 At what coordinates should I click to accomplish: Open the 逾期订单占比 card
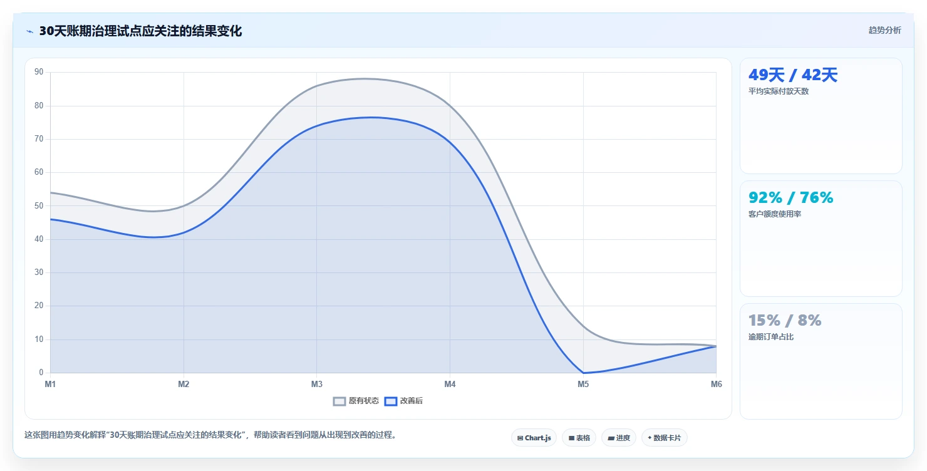click(x=821, y=361)
